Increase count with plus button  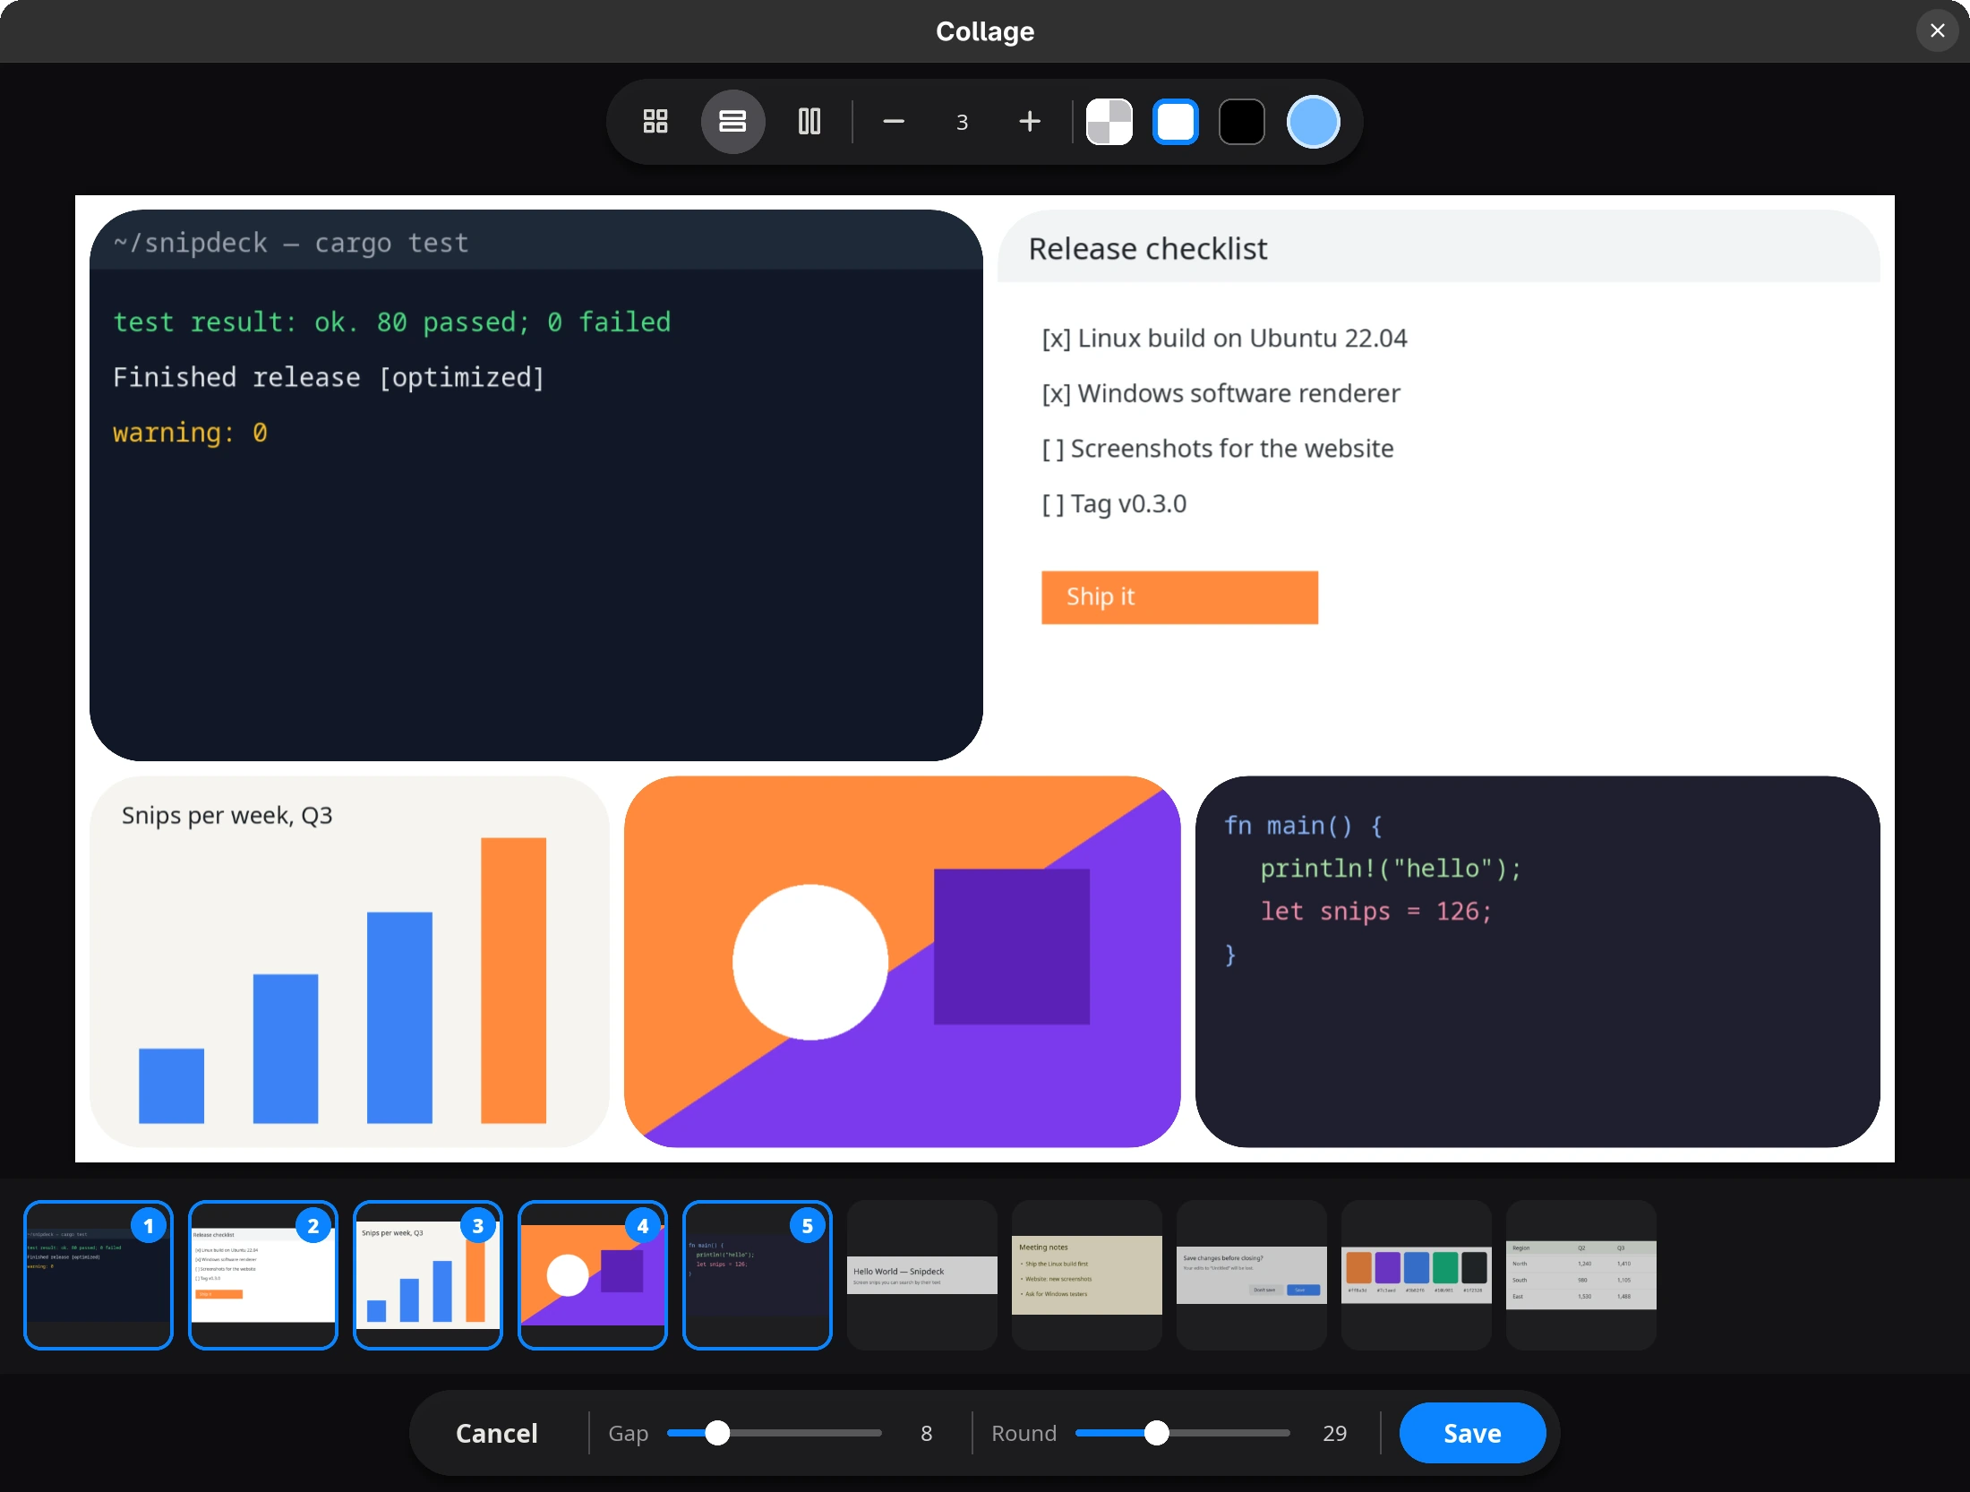click(1030, 122)
